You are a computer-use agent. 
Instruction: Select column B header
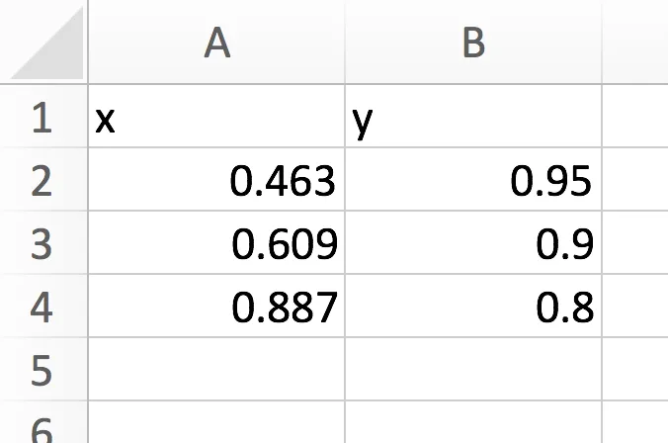pyautogui.click(x=473, y=42)
